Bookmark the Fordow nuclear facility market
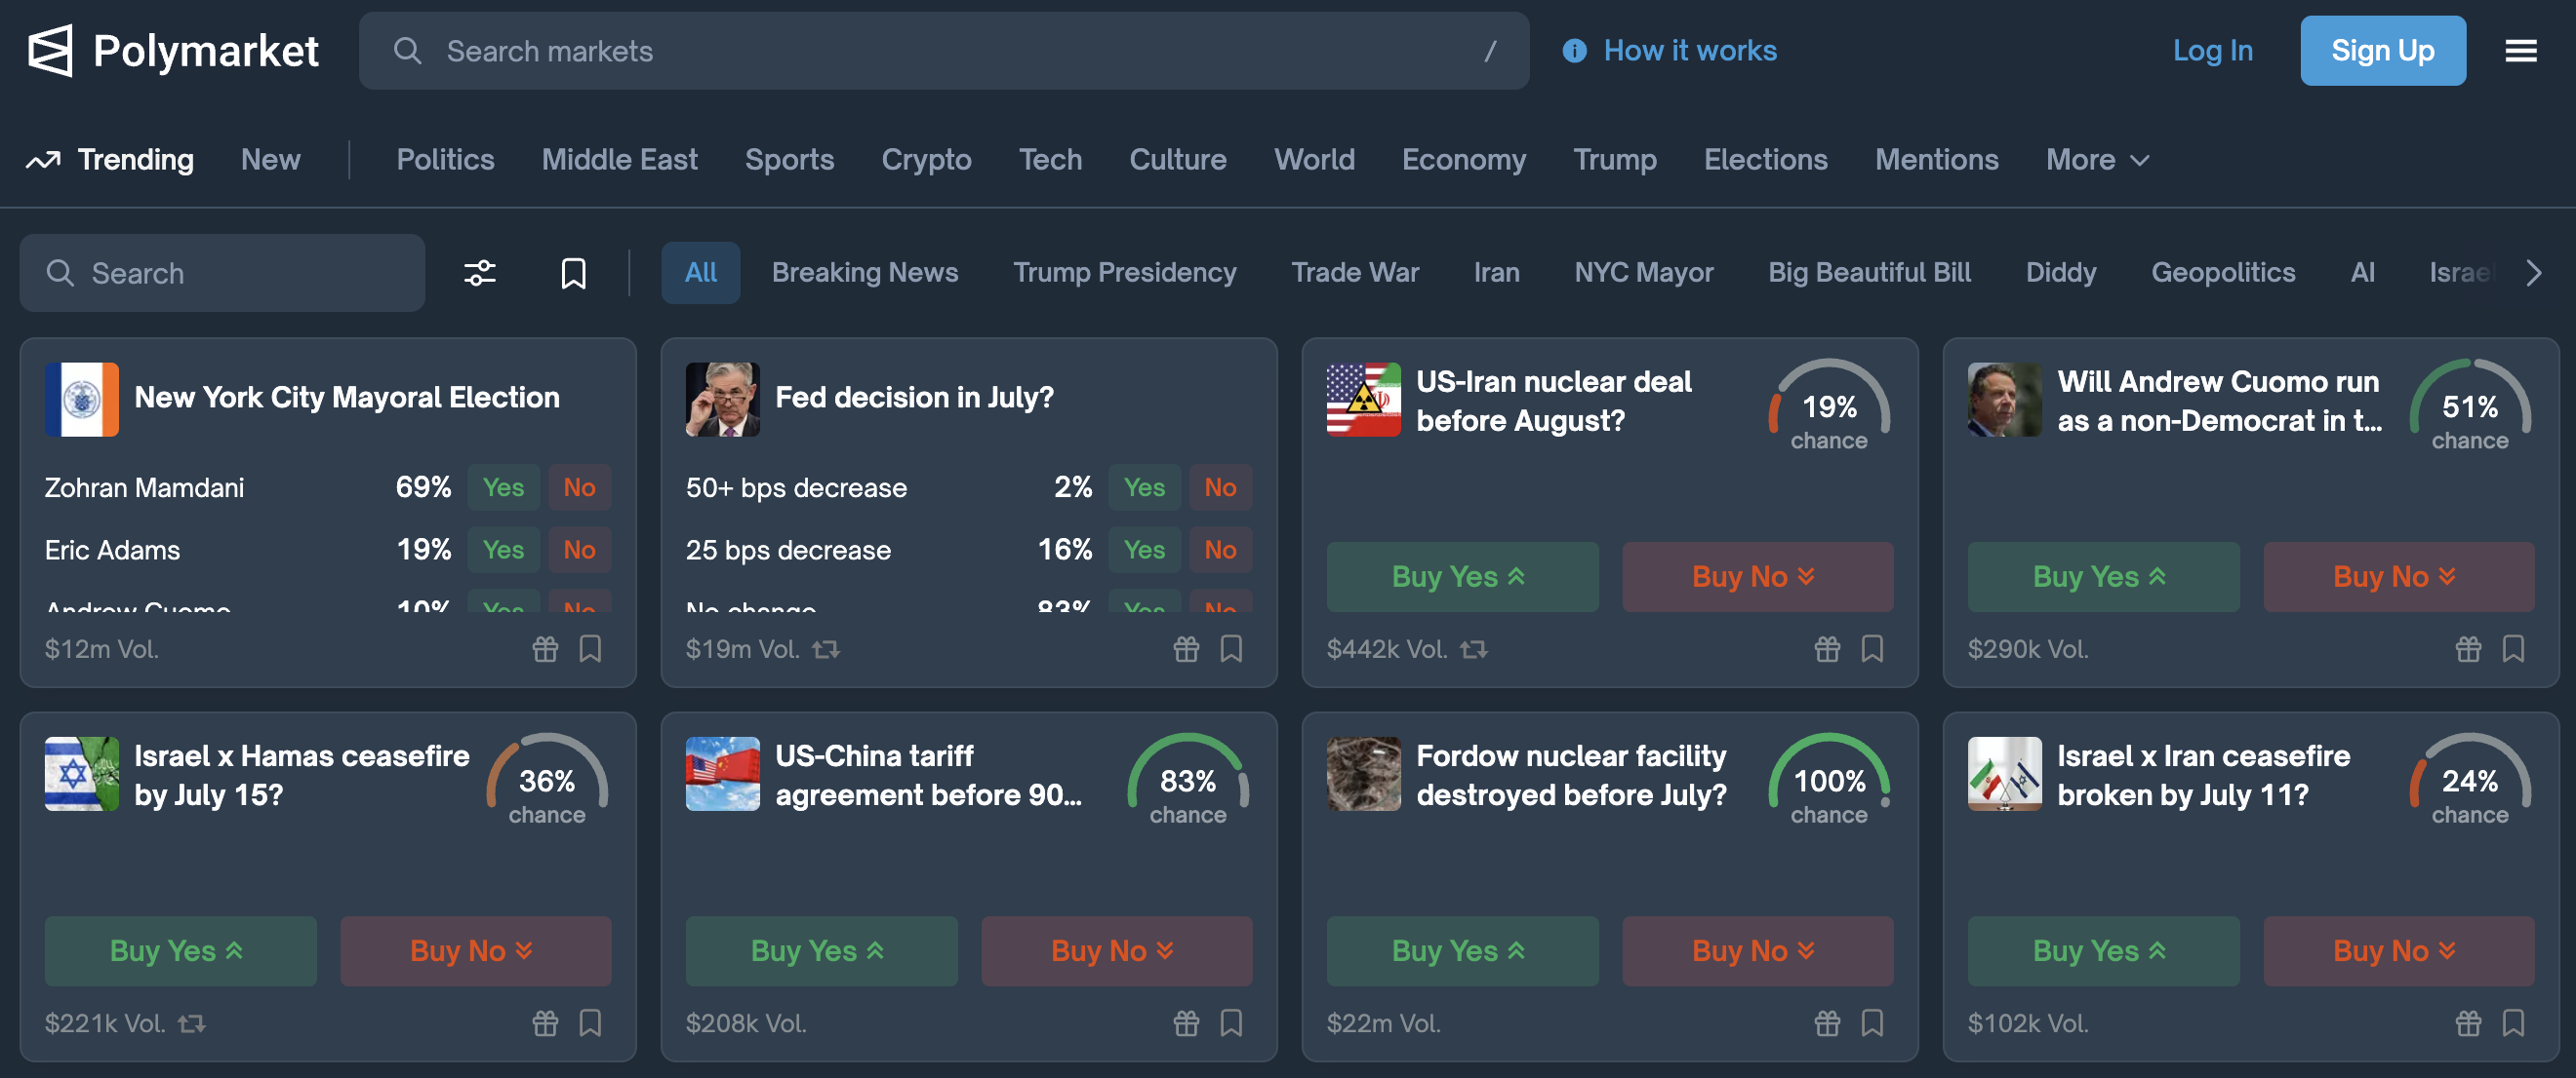 click(x=1872, y=1023)
